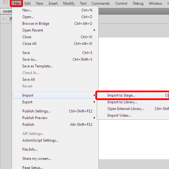Open File Info... entry
This screenshot has width=169, height=169.
point(55,149)
